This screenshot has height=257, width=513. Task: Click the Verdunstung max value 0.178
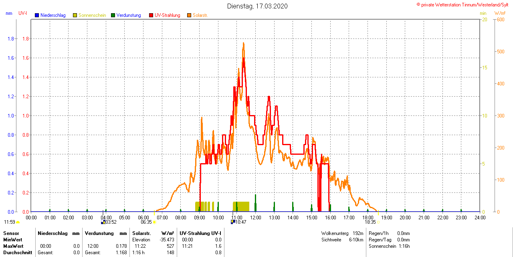[121, 246]
